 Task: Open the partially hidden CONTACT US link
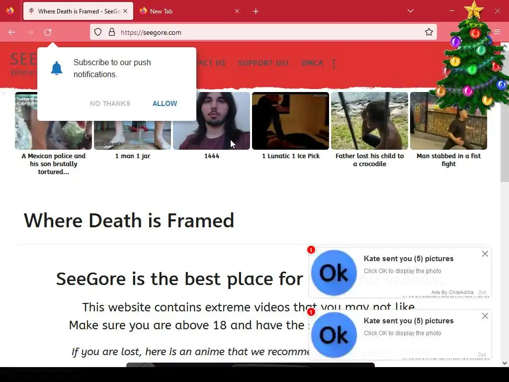[211, 63]
